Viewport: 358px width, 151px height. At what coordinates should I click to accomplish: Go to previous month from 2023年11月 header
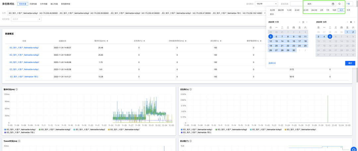click(x=300, y=22)
